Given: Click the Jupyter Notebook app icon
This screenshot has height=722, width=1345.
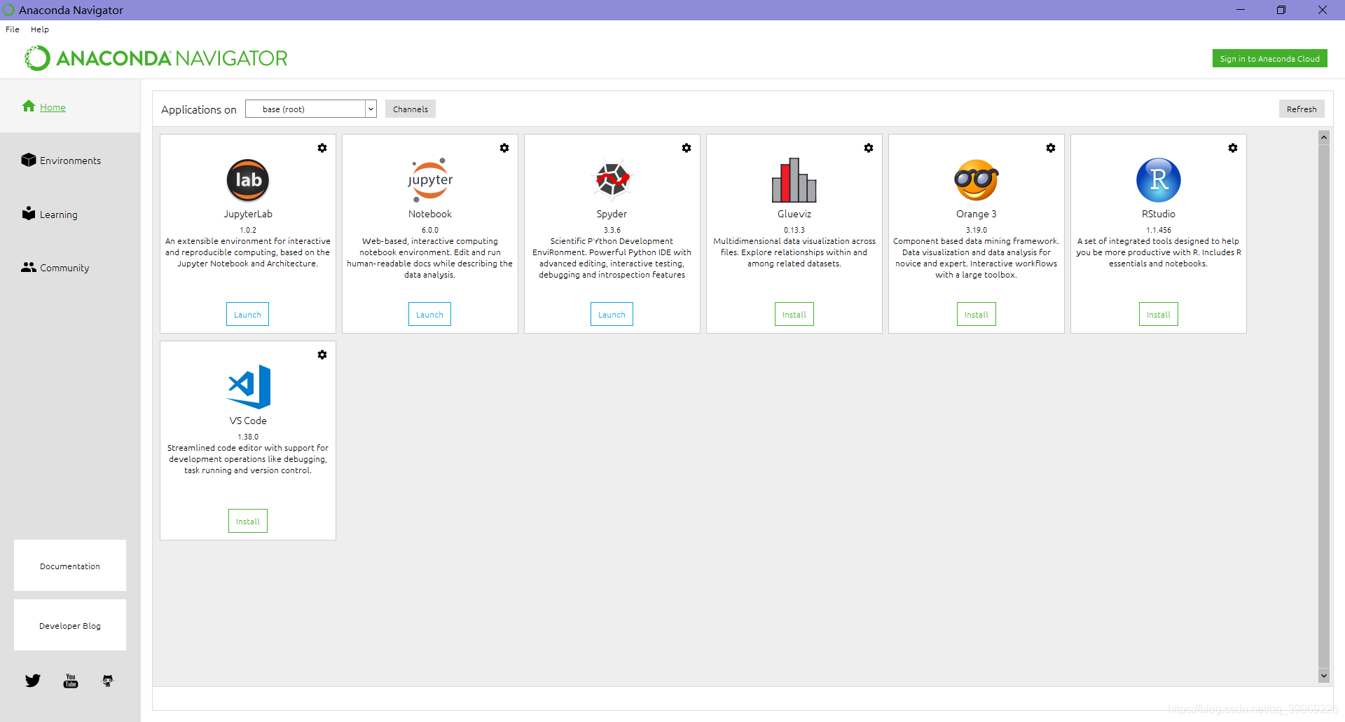Looking at the screenshot, I should click(430, 180).
